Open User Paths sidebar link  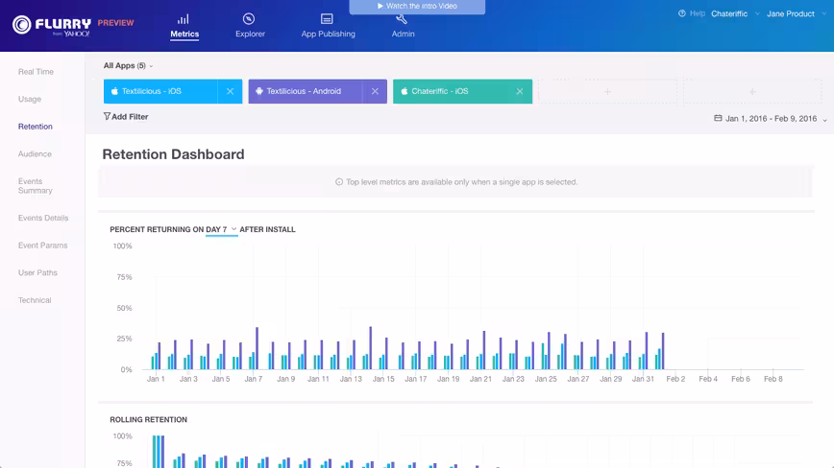(37, 272)
